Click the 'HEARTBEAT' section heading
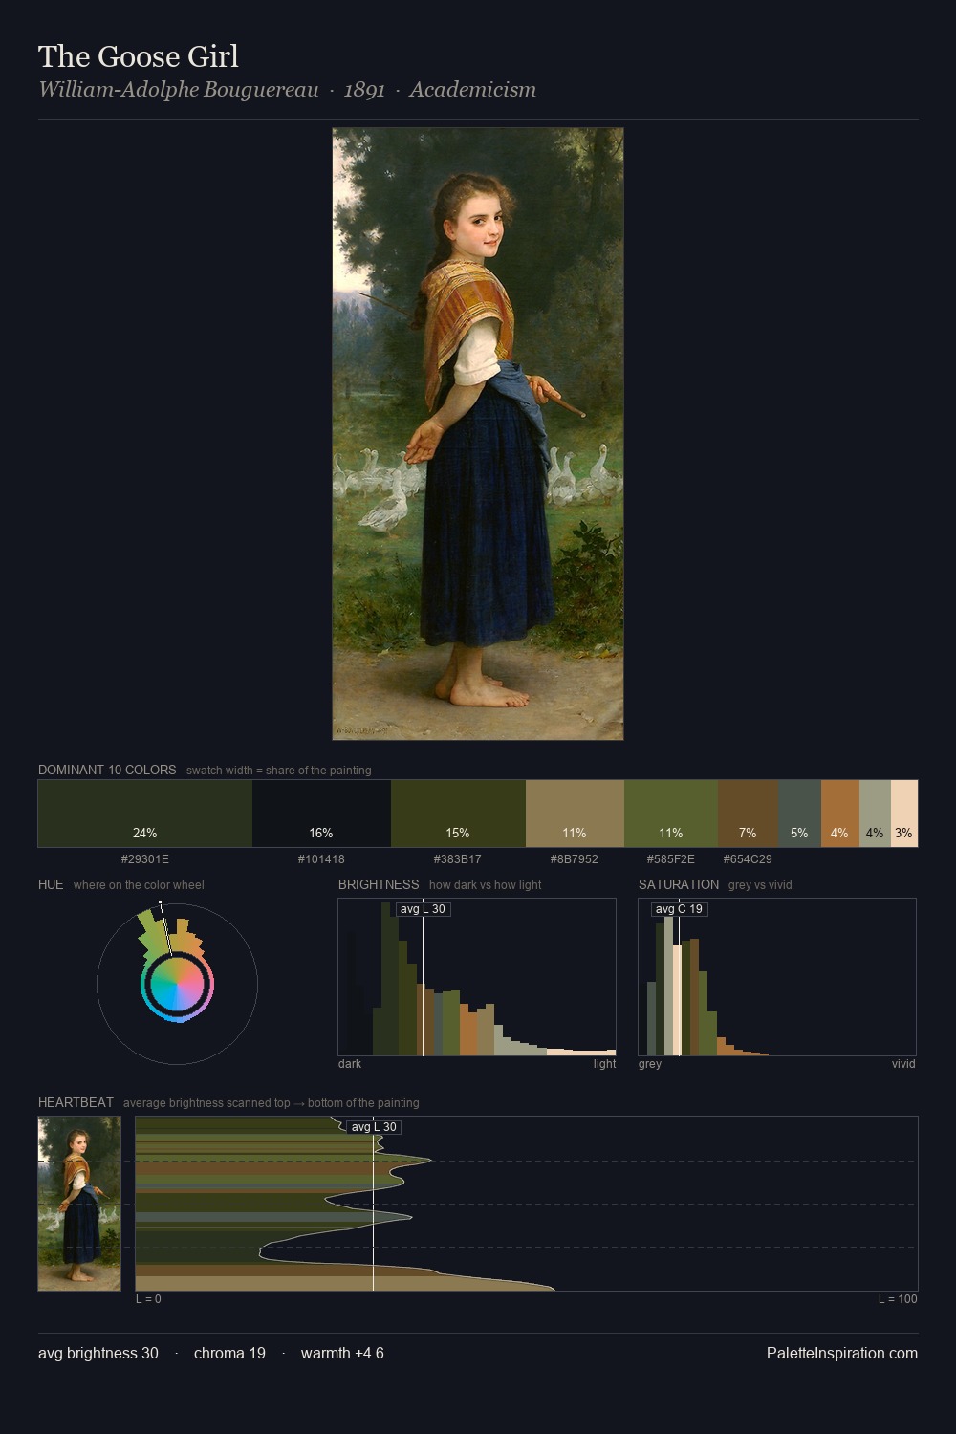This screenshot has height=1434, width=956. 76,1102
